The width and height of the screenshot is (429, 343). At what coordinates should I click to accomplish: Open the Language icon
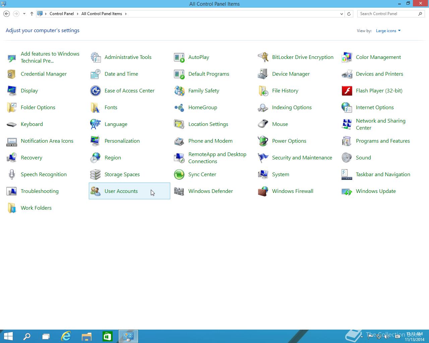click(96, 124)
